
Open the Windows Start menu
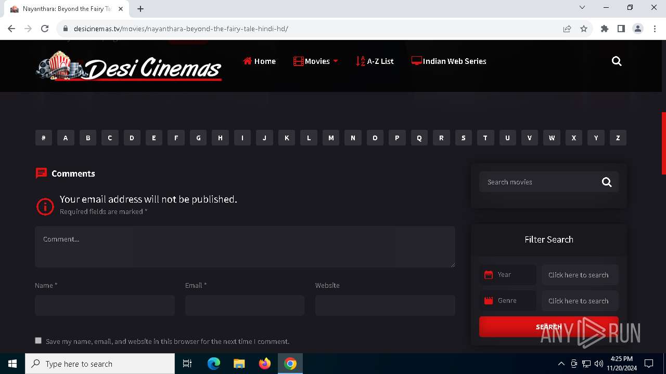tap(12, 364)
